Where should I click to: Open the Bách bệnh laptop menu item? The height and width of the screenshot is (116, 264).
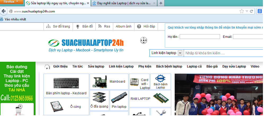click(x=169, y=66)
